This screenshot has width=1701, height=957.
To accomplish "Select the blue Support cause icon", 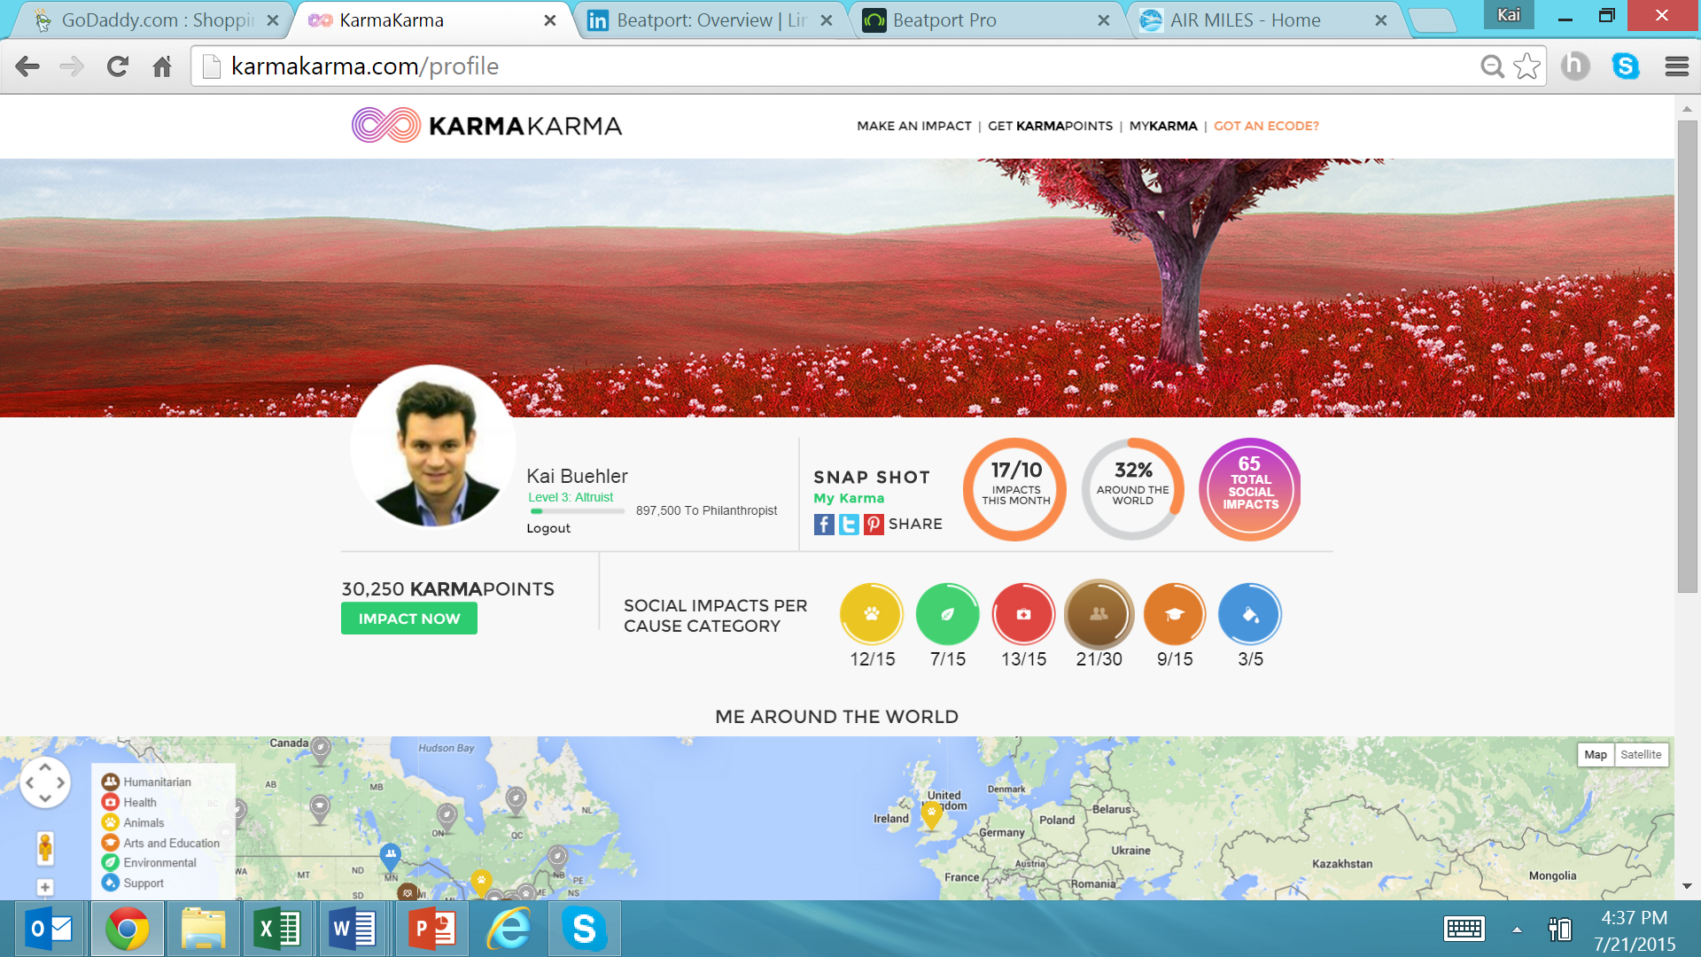I will (x=1250, y=614).
